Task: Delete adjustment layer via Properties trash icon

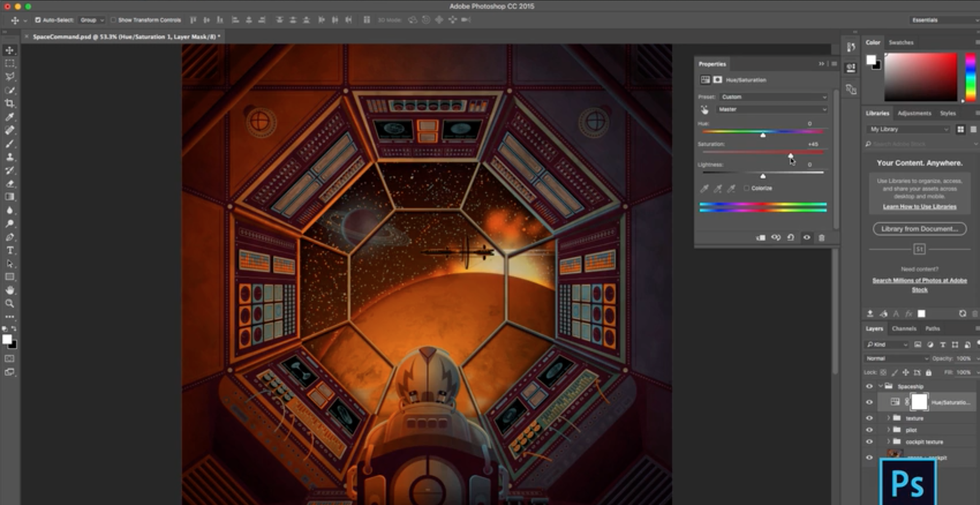Action: click(x=821, y=238)
